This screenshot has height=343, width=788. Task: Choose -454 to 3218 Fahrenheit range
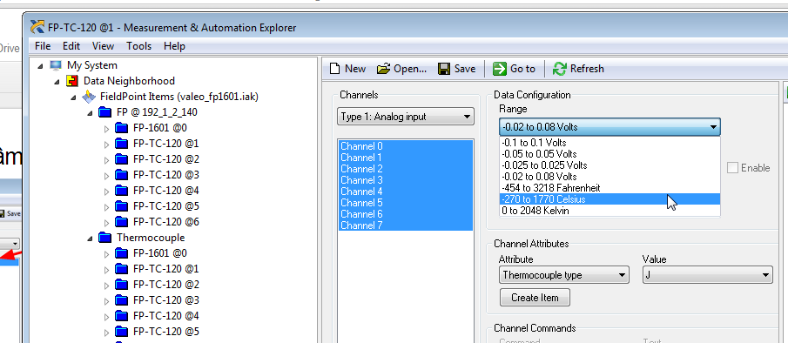coord(610,188)
